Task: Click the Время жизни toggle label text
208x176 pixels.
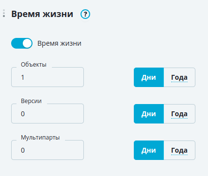Action: 59,43
